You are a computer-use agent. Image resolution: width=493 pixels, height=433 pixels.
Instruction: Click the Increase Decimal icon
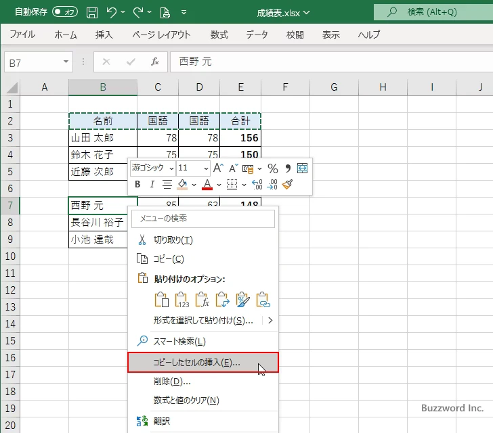tap(257, 185)
